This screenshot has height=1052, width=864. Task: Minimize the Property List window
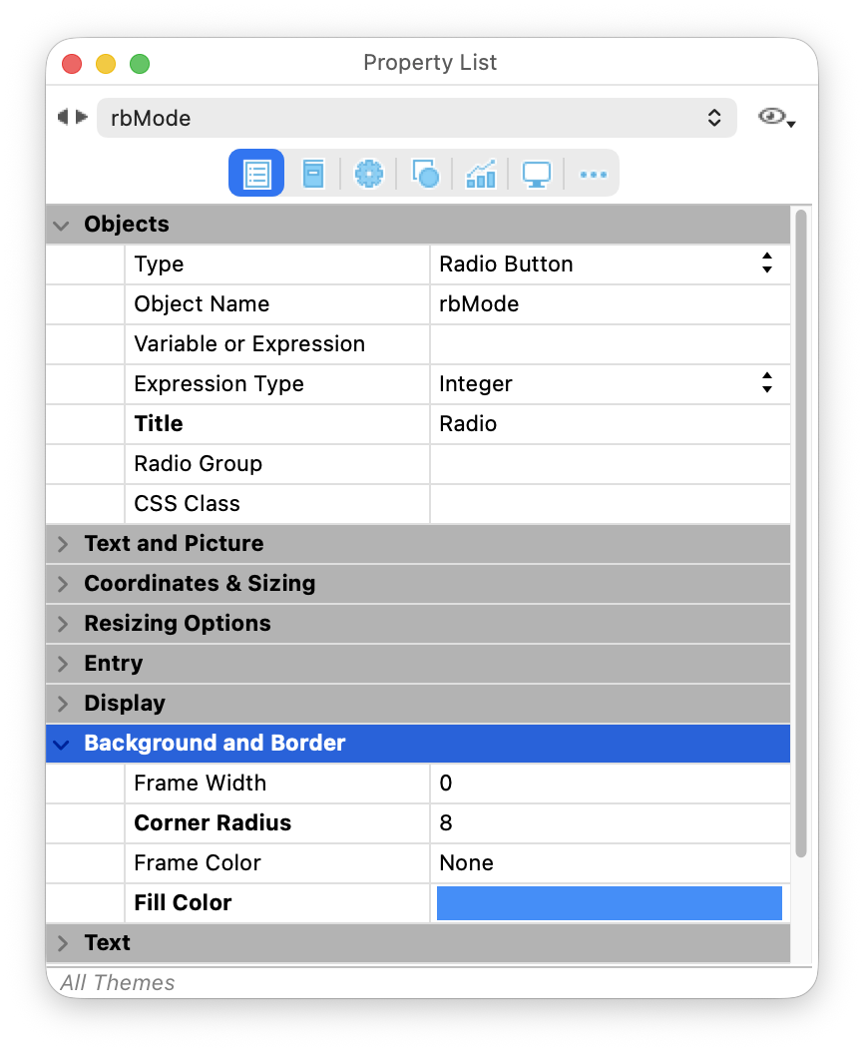[106, 64]
